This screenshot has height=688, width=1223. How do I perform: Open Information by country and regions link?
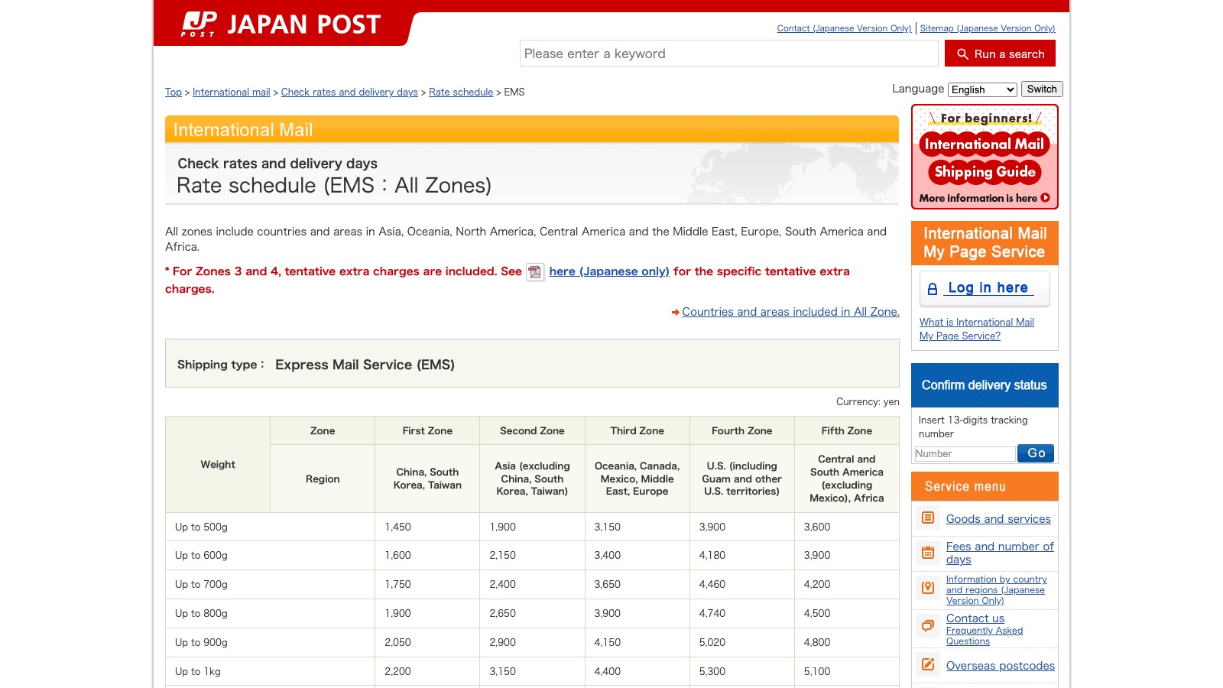(x=996, y=589)
